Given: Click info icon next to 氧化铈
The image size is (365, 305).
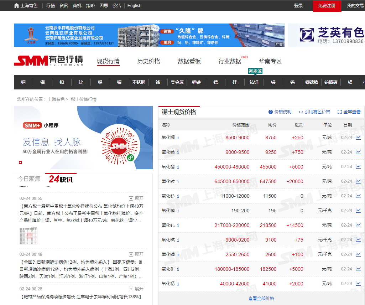Looking at the screenshot, I should (x=178, y=152).
